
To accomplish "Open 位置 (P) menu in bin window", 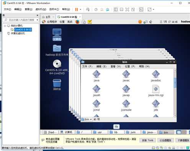I will click(x=130, y=66).
